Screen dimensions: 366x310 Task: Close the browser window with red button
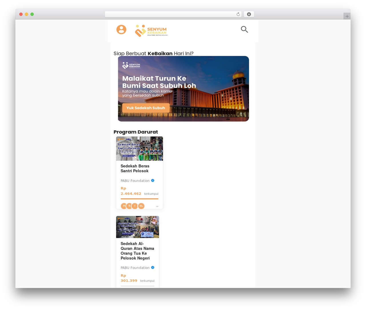point(21,14)
